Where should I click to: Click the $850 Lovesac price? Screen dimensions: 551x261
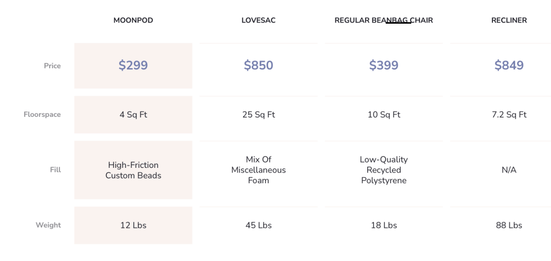coord(258,65)
